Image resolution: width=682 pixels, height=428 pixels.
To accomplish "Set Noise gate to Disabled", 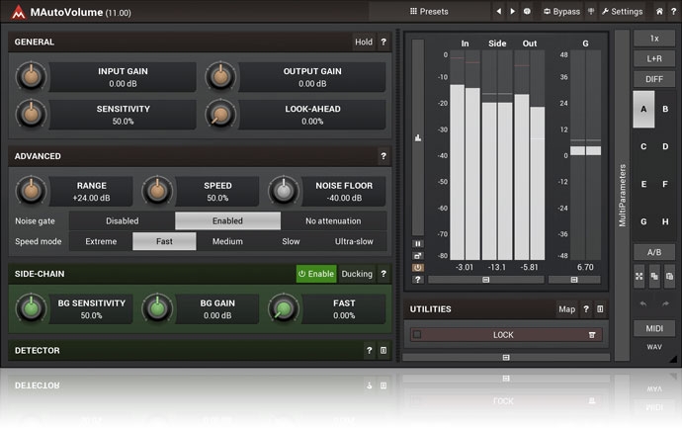I will [x=123, y=221].
